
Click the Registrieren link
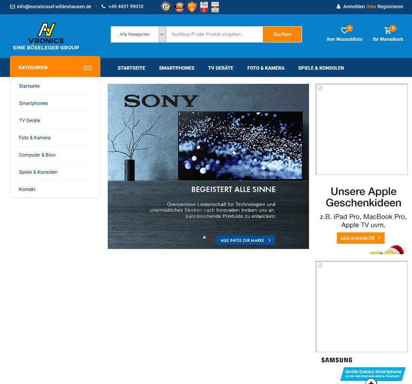tap(390, 6)
